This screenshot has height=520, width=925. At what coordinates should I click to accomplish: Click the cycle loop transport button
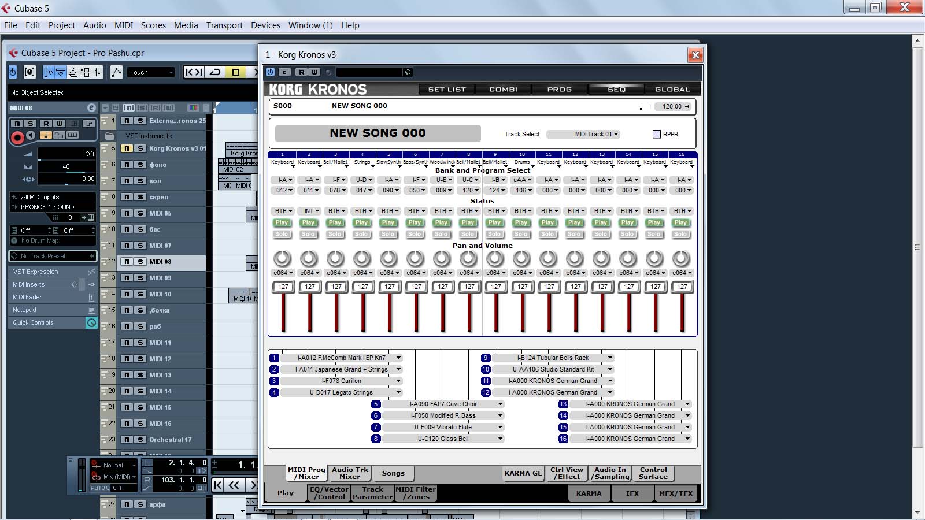(215, 72)
